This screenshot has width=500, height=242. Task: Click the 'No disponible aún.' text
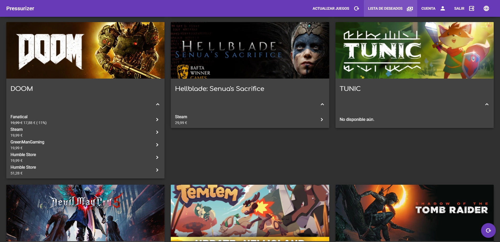357,119
